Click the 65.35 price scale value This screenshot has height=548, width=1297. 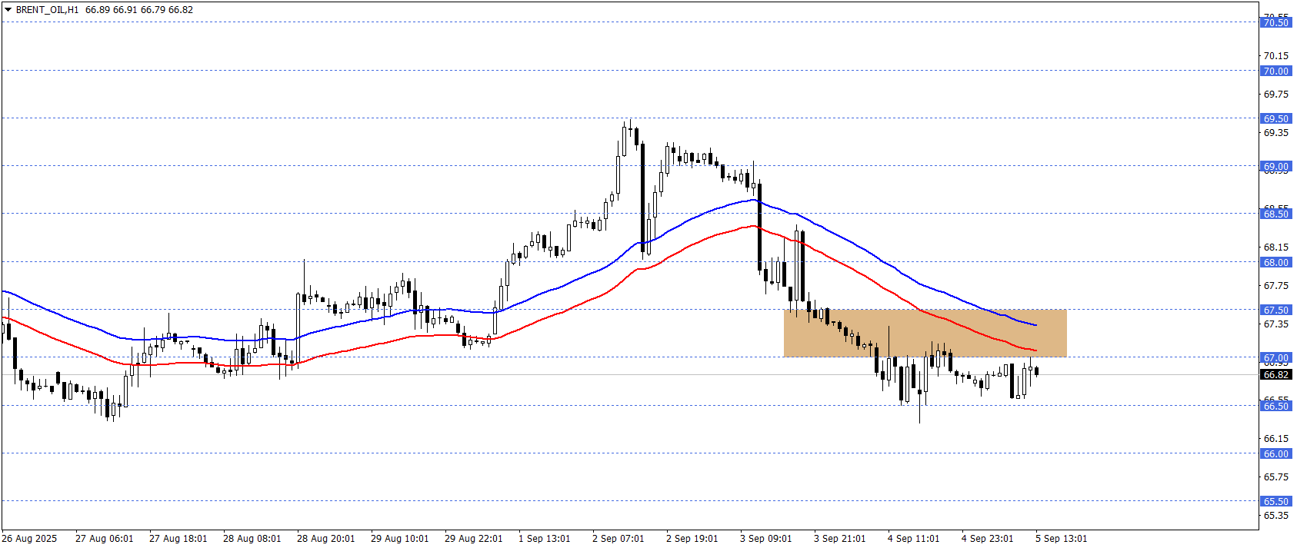point(1276,516)
